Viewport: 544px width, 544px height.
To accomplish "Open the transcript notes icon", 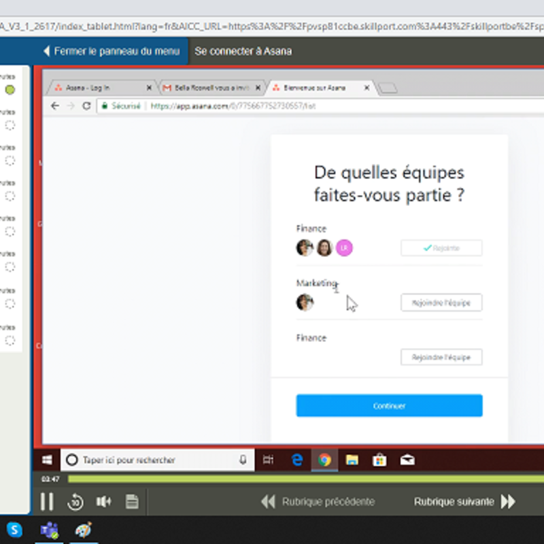I will (132, 501).
